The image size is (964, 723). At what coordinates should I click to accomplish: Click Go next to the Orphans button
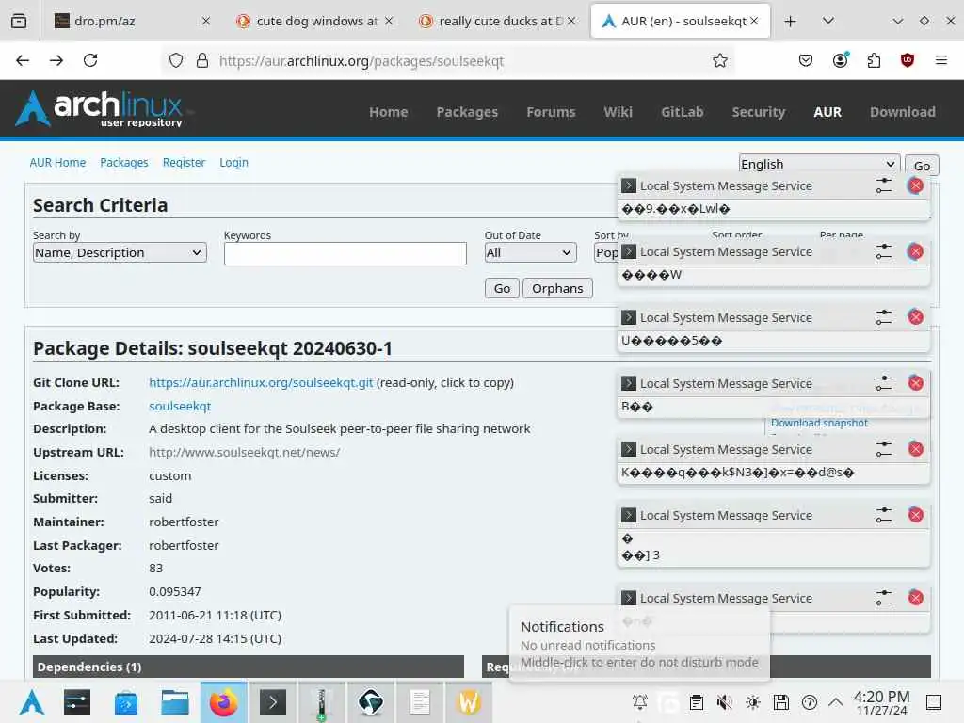click(x=502, y=288)
